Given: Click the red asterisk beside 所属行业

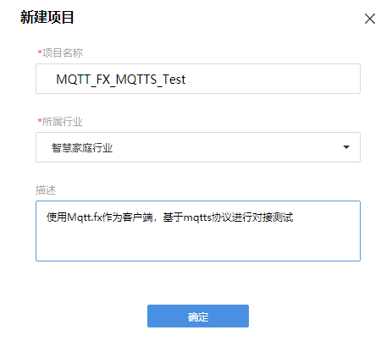Looking at the screenshot, I should click(x=40, y=121).
